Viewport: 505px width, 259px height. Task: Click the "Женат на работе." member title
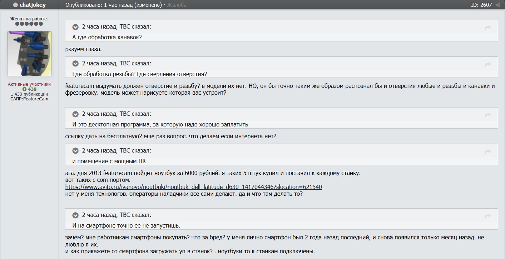coord(29,19)
